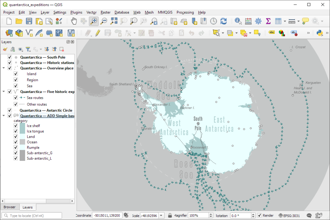Open the Measure tool dropdown arrow
Image resolution: width=330 pixels, height=220 pixels.
coord(298,21)
